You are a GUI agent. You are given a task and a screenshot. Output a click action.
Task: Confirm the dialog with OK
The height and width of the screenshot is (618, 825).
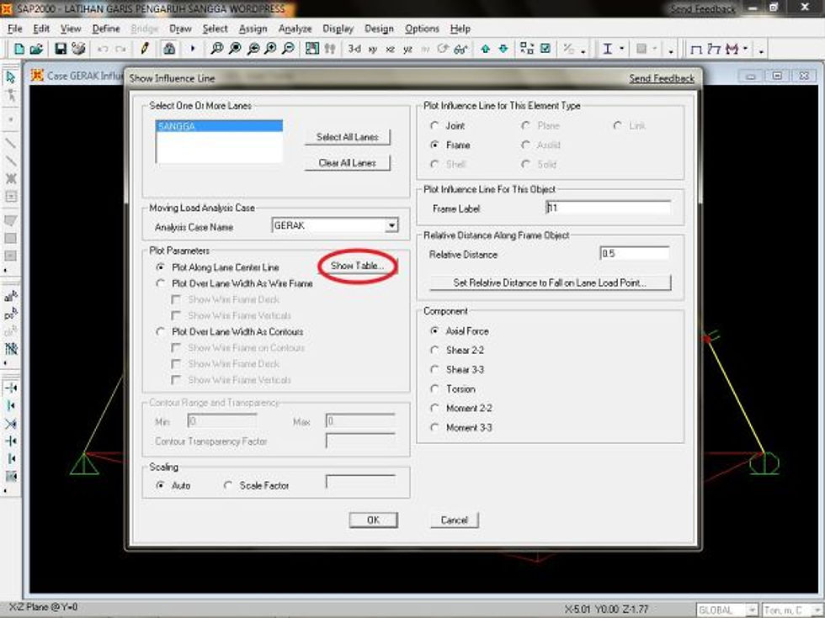point(373,520)
